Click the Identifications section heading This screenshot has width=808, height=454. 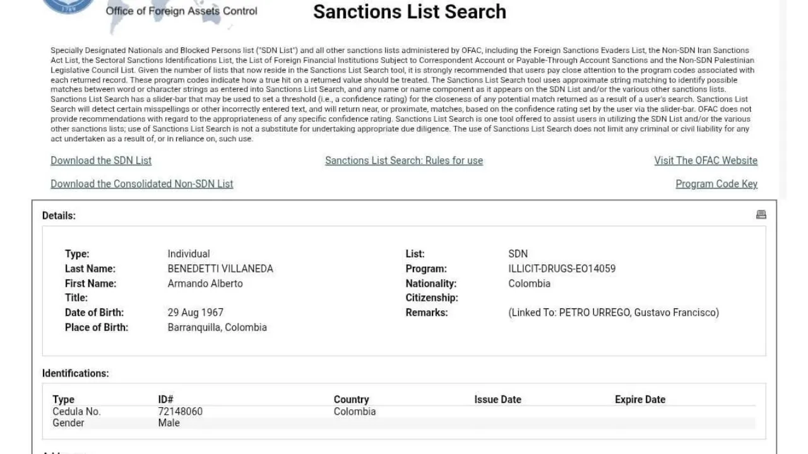click(75, 373)
